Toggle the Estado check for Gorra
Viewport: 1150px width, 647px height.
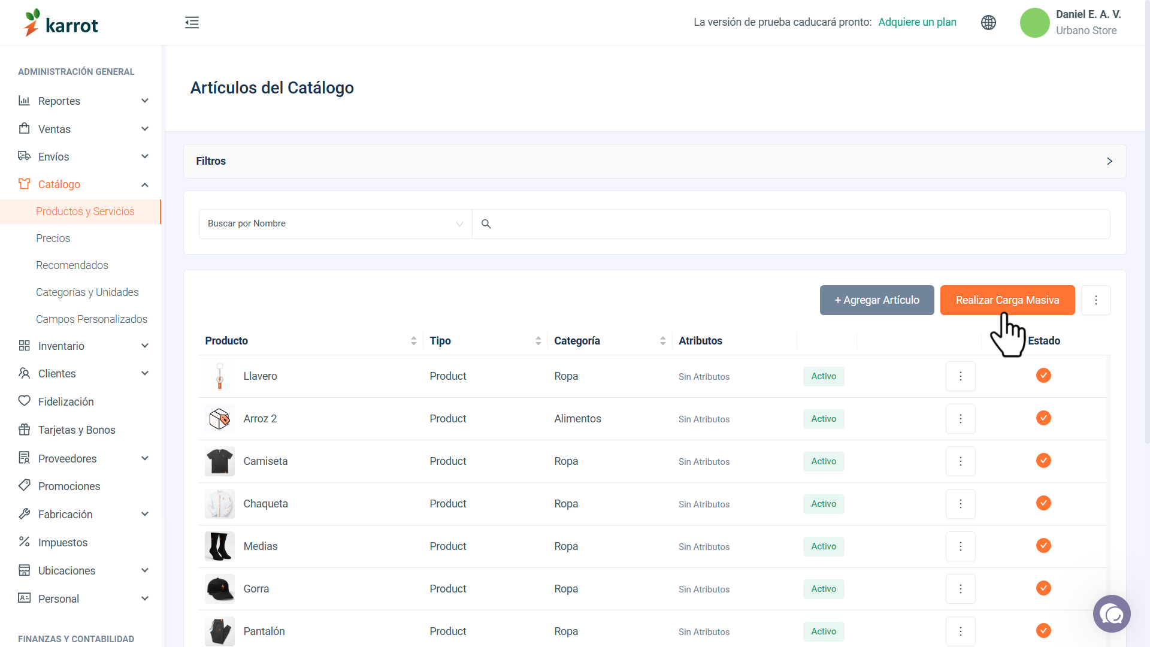[1043, 588]
